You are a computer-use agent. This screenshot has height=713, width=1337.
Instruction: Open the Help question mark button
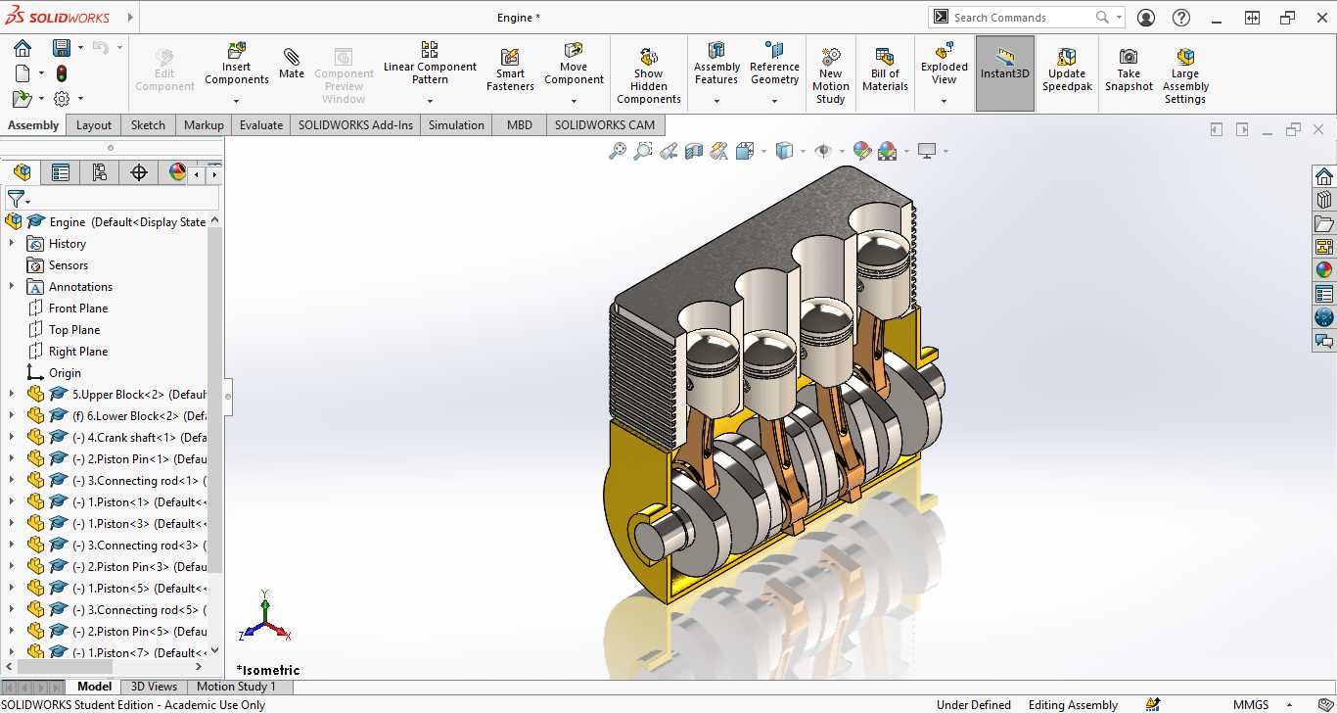pos(1182,18)
